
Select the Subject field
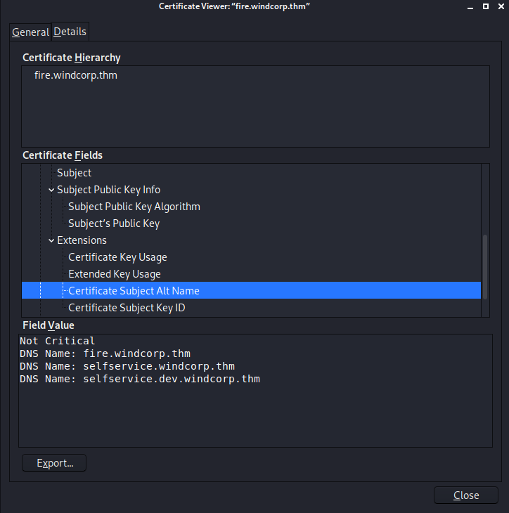tap(75, 173)
